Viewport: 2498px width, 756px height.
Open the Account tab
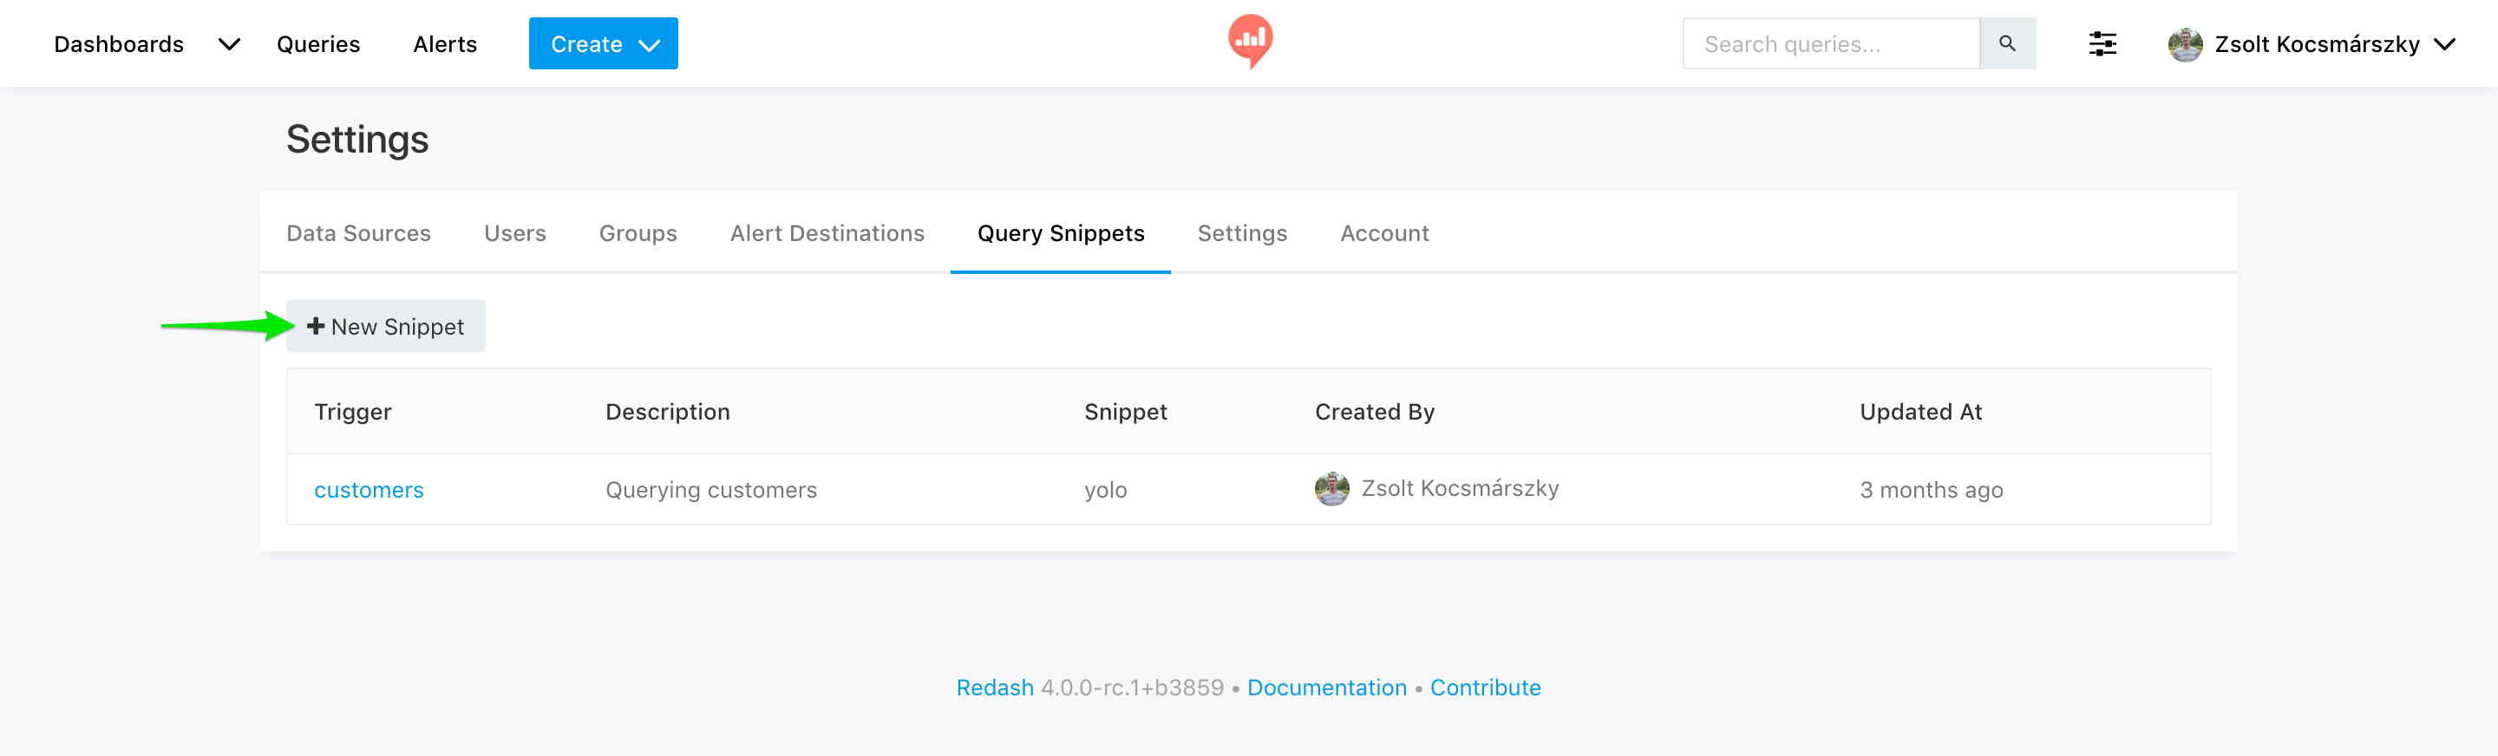(x=1383, y=233)
